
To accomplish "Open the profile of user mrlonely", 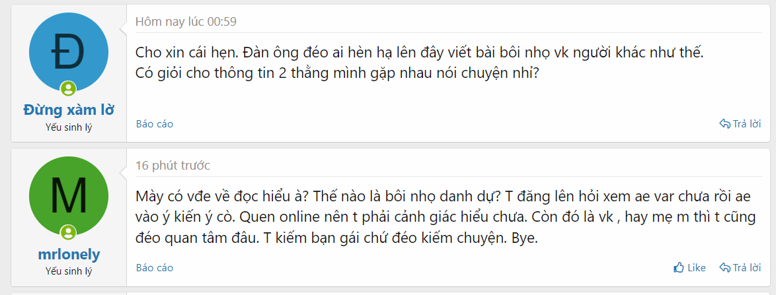I will (69, 254).
